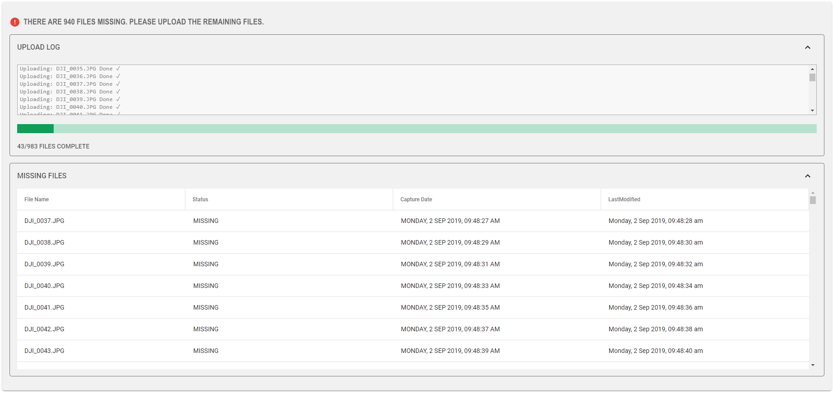Click capture date 09:48:31 AM cell

tap(450, 264)
